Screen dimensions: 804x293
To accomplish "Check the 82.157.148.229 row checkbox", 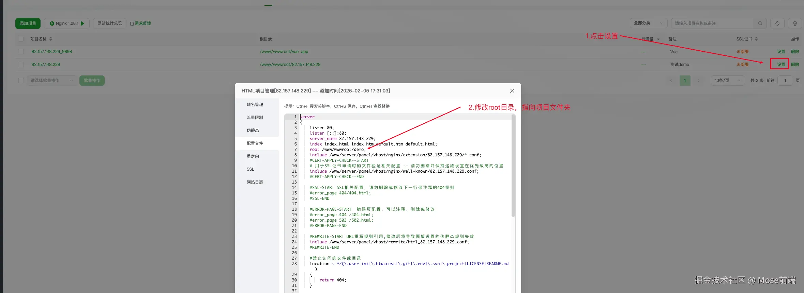I will coord(21,65).
